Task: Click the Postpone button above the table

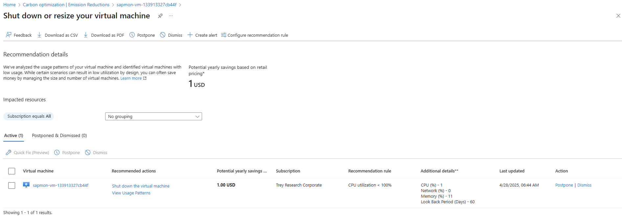Action: pos(67,152)
